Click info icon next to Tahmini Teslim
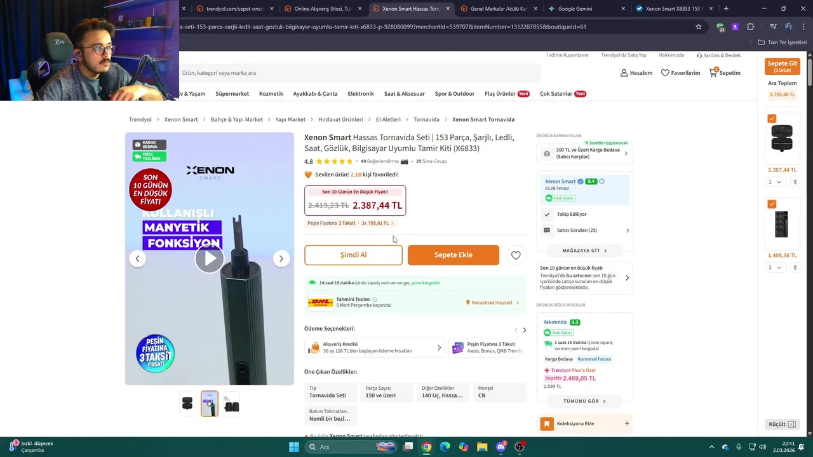813x457 pixels. [375, 300]
